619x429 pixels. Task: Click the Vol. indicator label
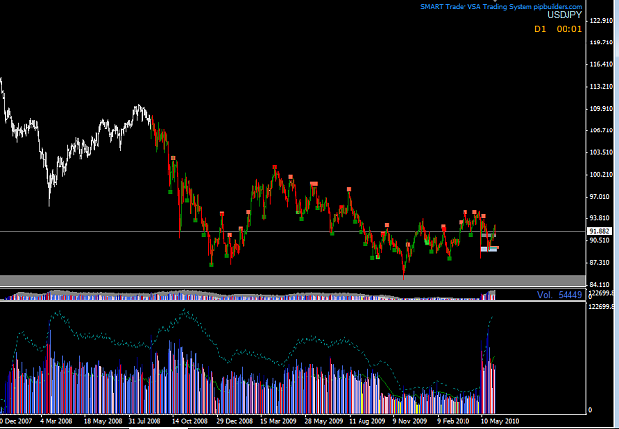[544, 295]
